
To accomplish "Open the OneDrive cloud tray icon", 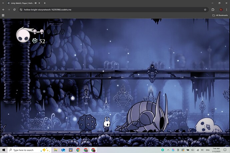I will [193, 150].
